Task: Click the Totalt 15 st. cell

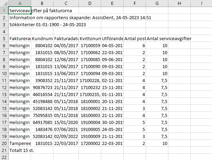Action: tap(20, 151)
